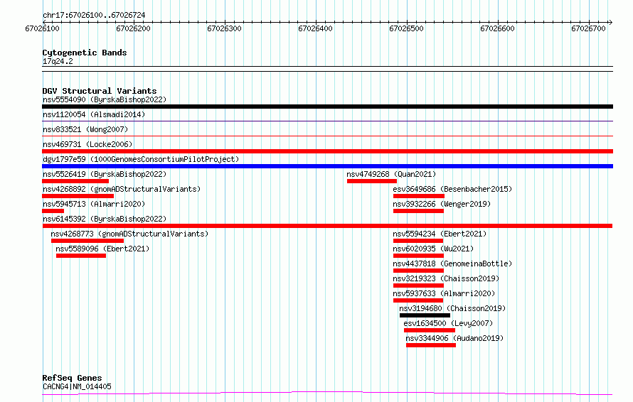This screenshot has width=633, height=402.
Task: Click nsv5937633 (Almarri2020) label
Action: click(x=444, y=293)
